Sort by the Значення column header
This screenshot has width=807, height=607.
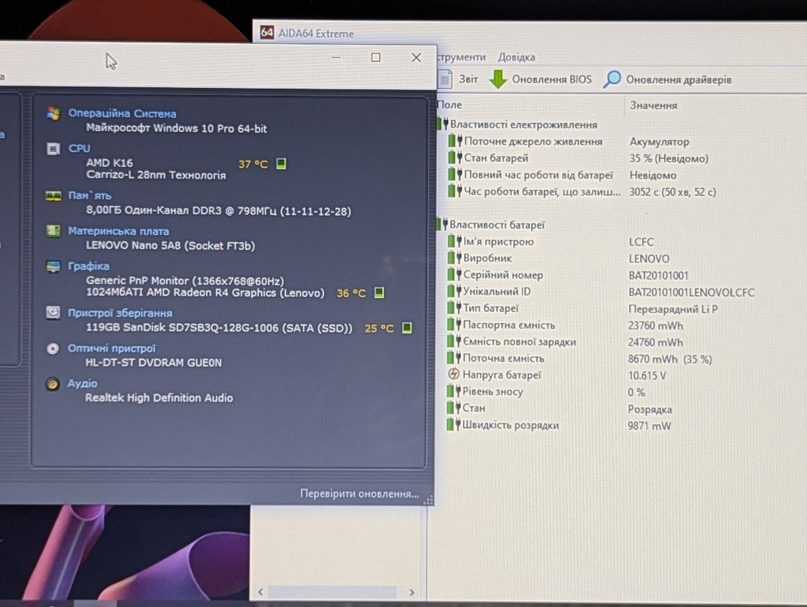653,105
